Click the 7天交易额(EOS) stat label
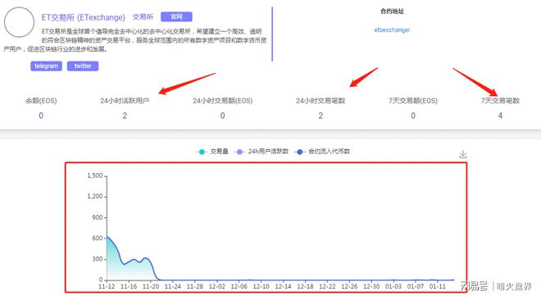This screenshot has height=296, width=541. 413,101
